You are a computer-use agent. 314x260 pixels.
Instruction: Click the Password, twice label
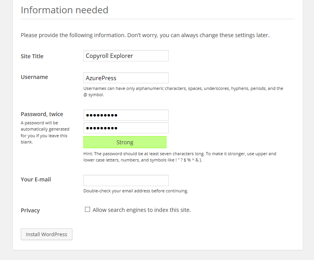click(42, 114)
